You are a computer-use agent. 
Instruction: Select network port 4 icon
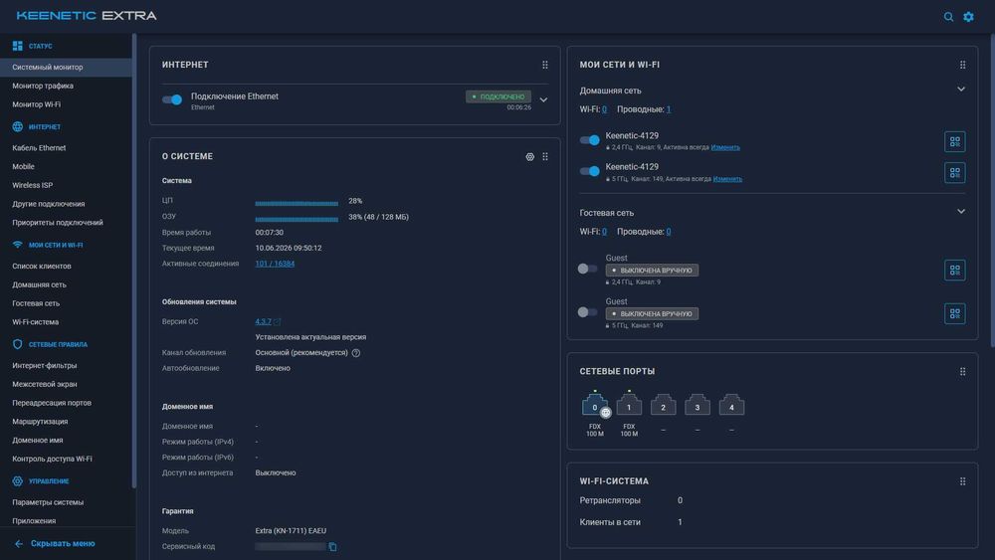[731, 405]
